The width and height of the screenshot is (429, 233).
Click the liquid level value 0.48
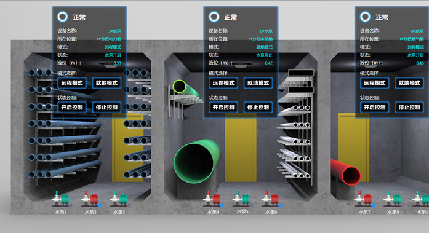420,63
